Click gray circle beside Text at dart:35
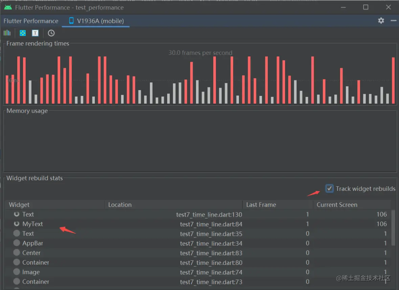The image size is (399, 290). (17, 233)
